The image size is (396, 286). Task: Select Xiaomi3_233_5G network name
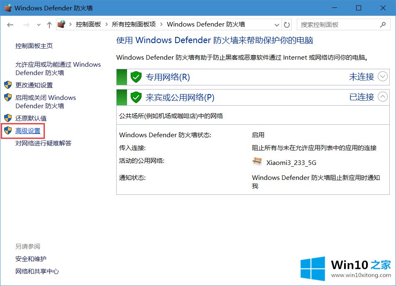tap(291, 162)
